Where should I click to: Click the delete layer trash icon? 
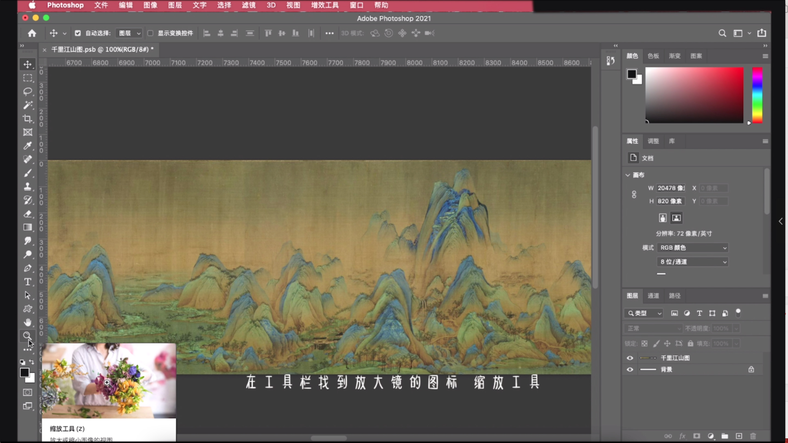point(753,436)
